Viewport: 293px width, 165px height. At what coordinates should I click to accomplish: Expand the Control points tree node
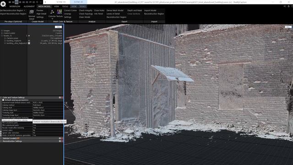(x=2, y=33)
